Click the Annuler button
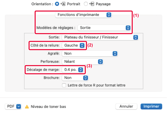The height and width of the screenshot is (113, 167). coord(126,106)
